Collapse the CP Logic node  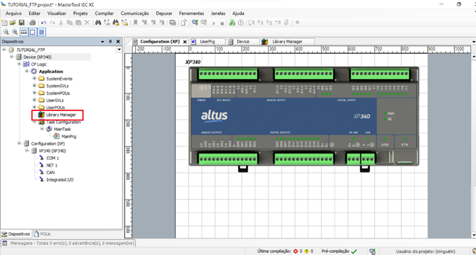[x=19, y=64]
